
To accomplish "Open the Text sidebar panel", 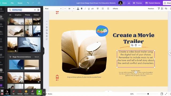I will coord(1,40).
